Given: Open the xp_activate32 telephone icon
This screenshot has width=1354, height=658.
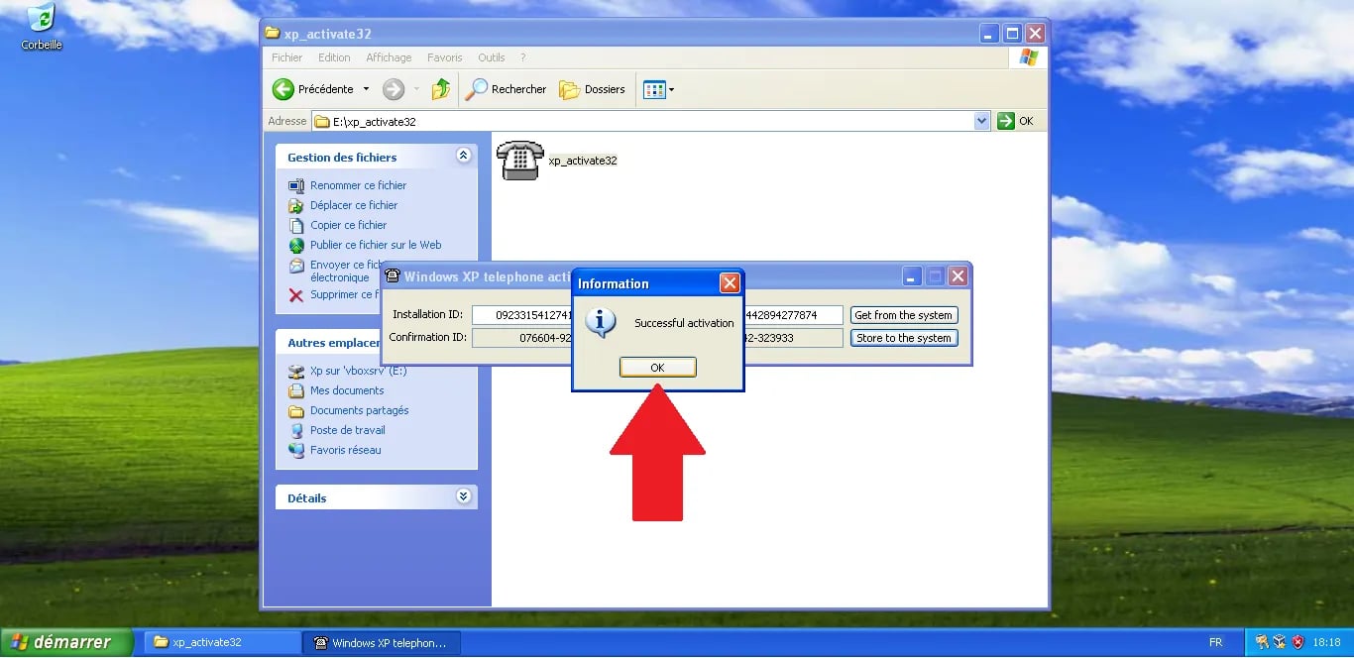Looking at the screenshot, I should [x=519, y=159].
